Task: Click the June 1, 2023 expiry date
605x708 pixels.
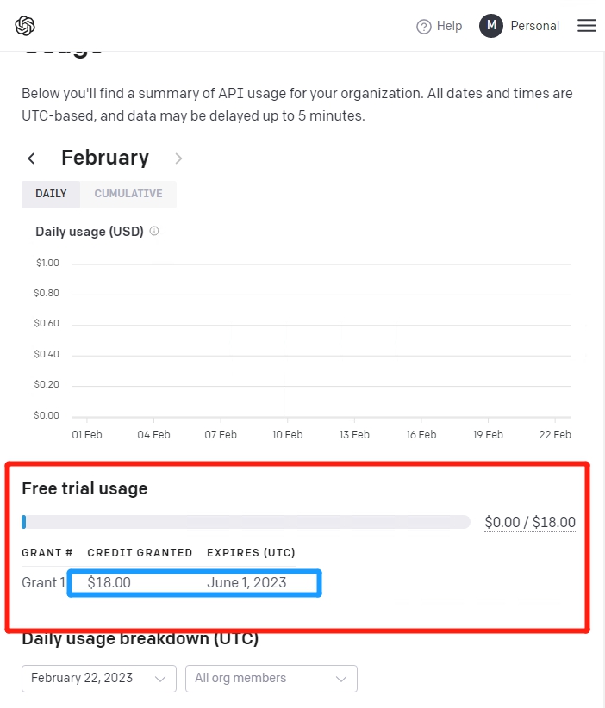Action: (246, 583)
